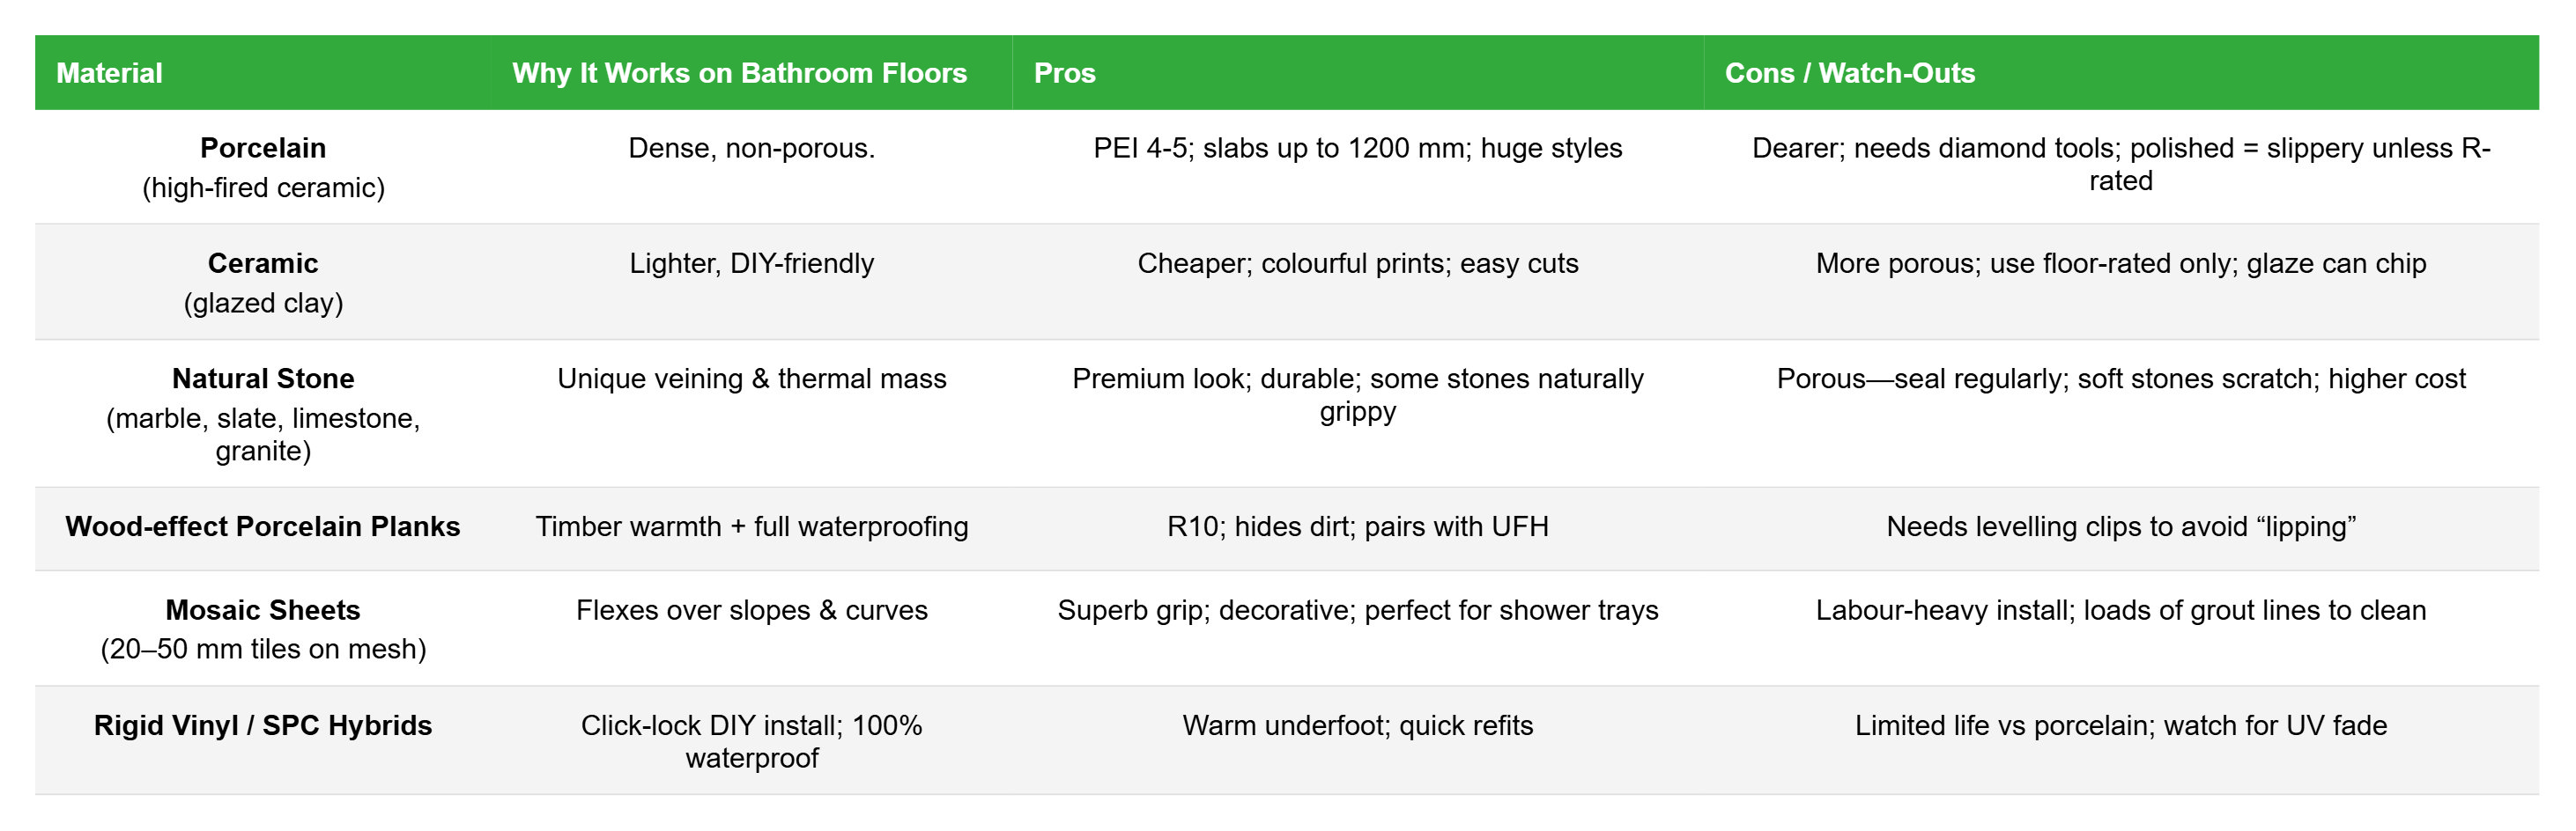Image resolution: width=2576 pixels, height=831 pixels.
Task: Click 'Limited life vs porcelain' cons cell
Action: (x=2120, y=725)
